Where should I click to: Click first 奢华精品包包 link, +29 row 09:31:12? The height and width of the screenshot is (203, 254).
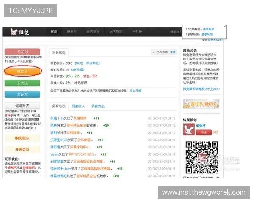click(77, 126)
